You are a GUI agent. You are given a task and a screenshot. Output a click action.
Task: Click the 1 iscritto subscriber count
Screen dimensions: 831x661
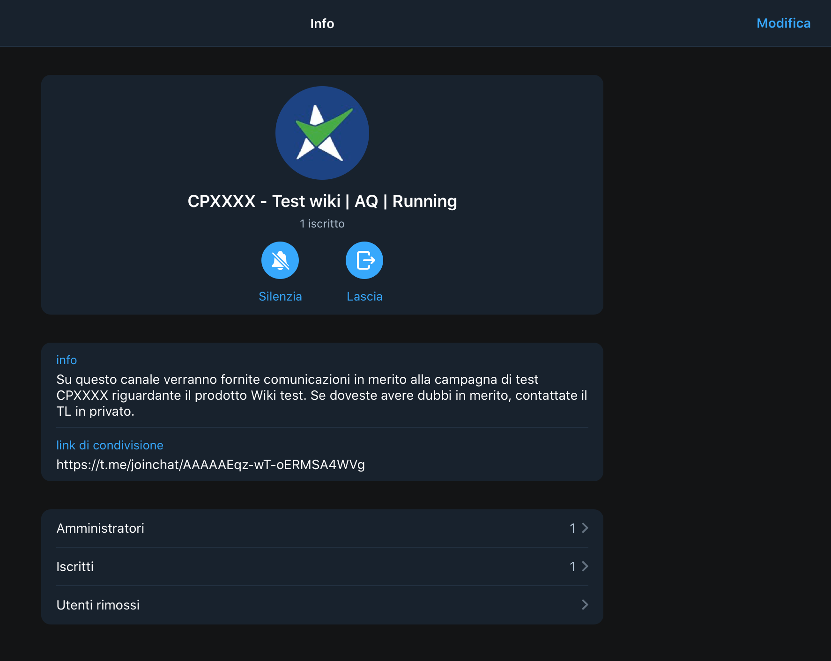click(322, 224)
